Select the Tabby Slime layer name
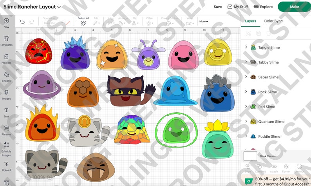Image resolution: width=311 pixels, height=186 pixels. click(268, 62)
